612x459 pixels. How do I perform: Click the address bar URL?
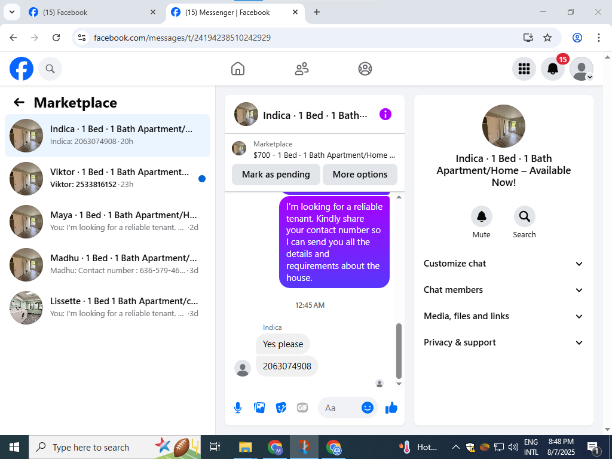click(182, 38)
